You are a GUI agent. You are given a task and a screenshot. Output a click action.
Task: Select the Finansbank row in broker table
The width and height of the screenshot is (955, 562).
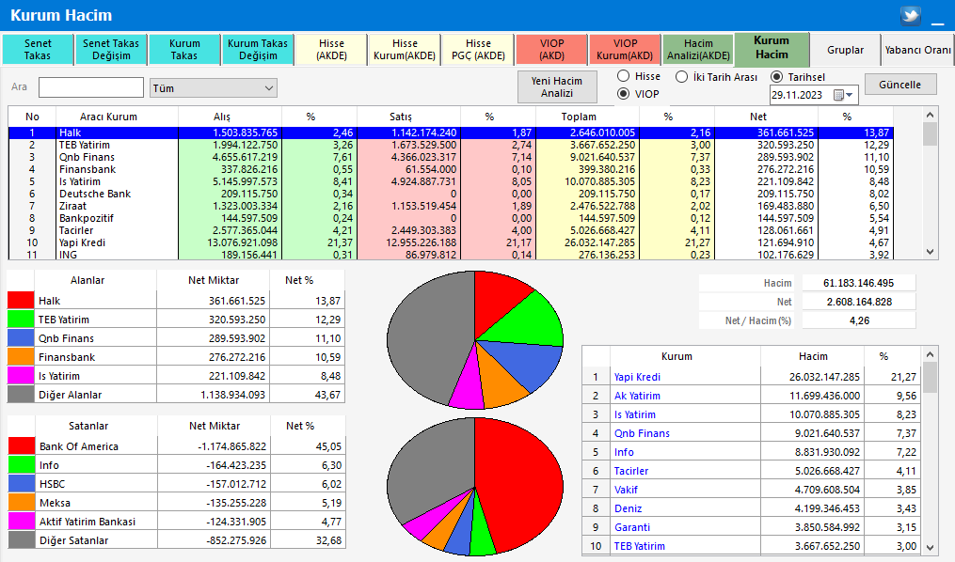pos(451,170)
